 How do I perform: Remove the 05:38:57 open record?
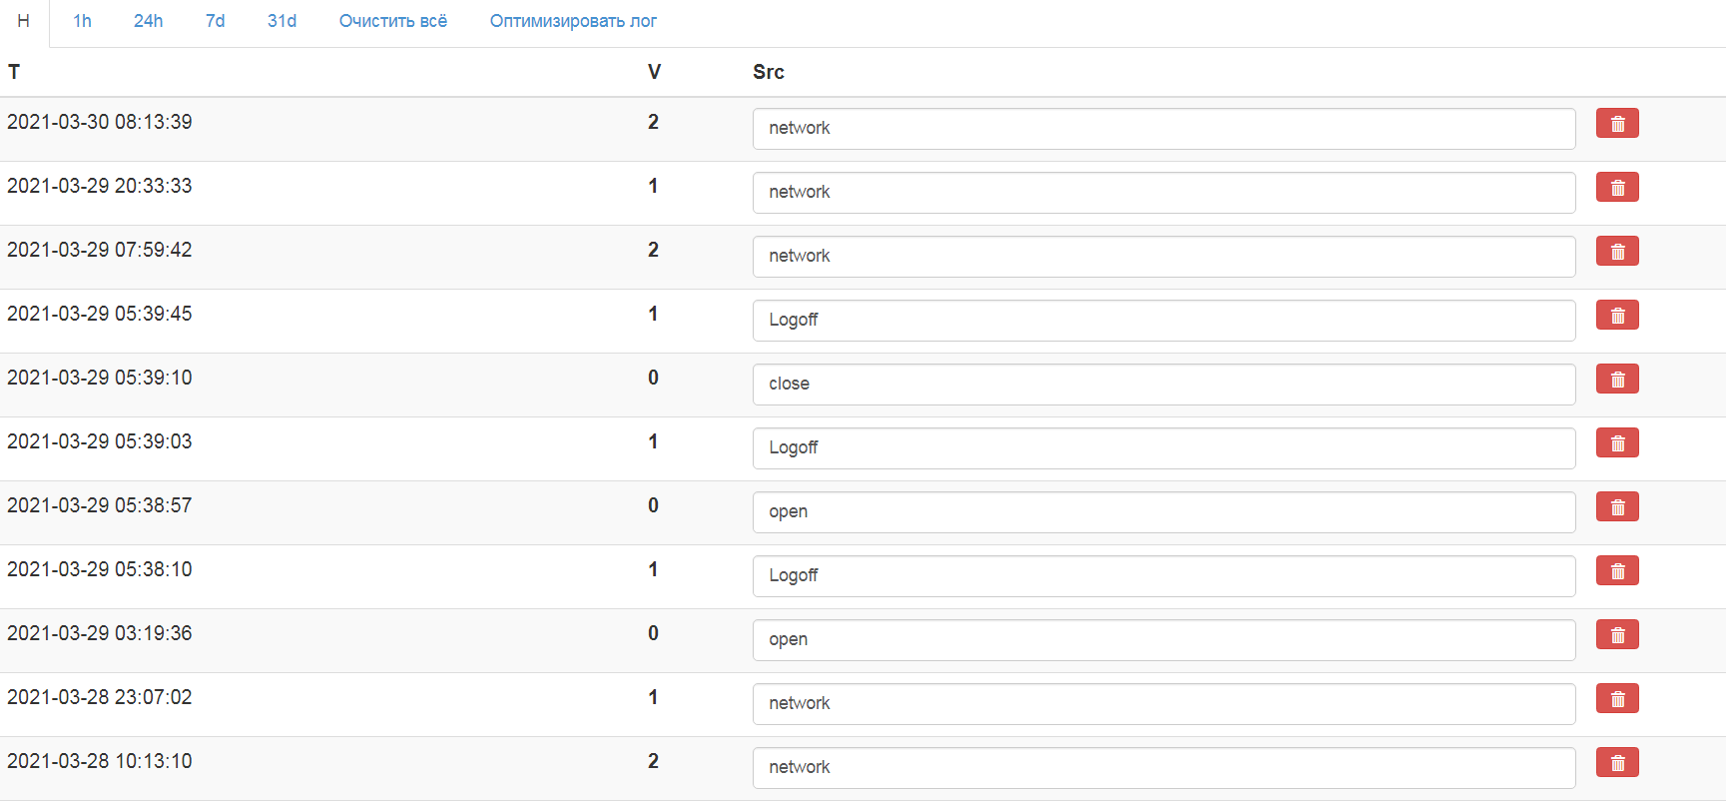point(1616,507)
